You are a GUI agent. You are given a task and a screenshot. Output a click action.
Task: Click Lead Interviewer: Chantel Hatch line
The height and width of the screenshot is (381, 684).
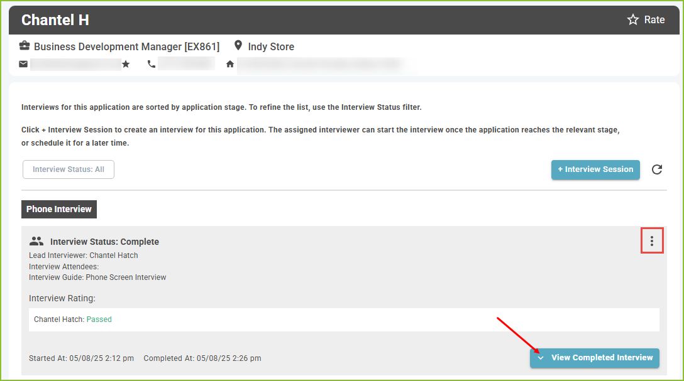pyautogui.click(x=84, y=255)
